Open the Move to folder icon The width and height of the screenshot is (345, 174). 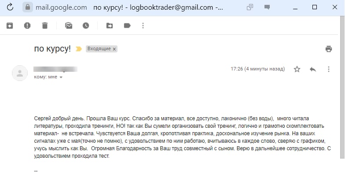point(110,26)
